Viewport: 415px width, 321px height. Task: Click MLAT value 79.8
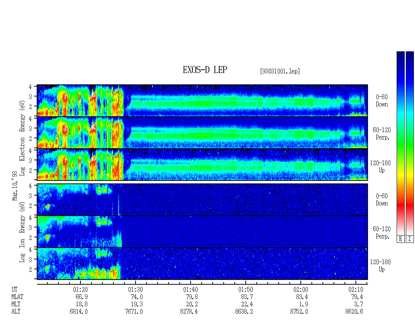(x=192, y=297)
